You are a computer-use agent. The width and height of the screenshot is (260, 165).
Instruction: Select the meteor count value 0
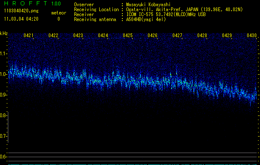coord(58,19)
